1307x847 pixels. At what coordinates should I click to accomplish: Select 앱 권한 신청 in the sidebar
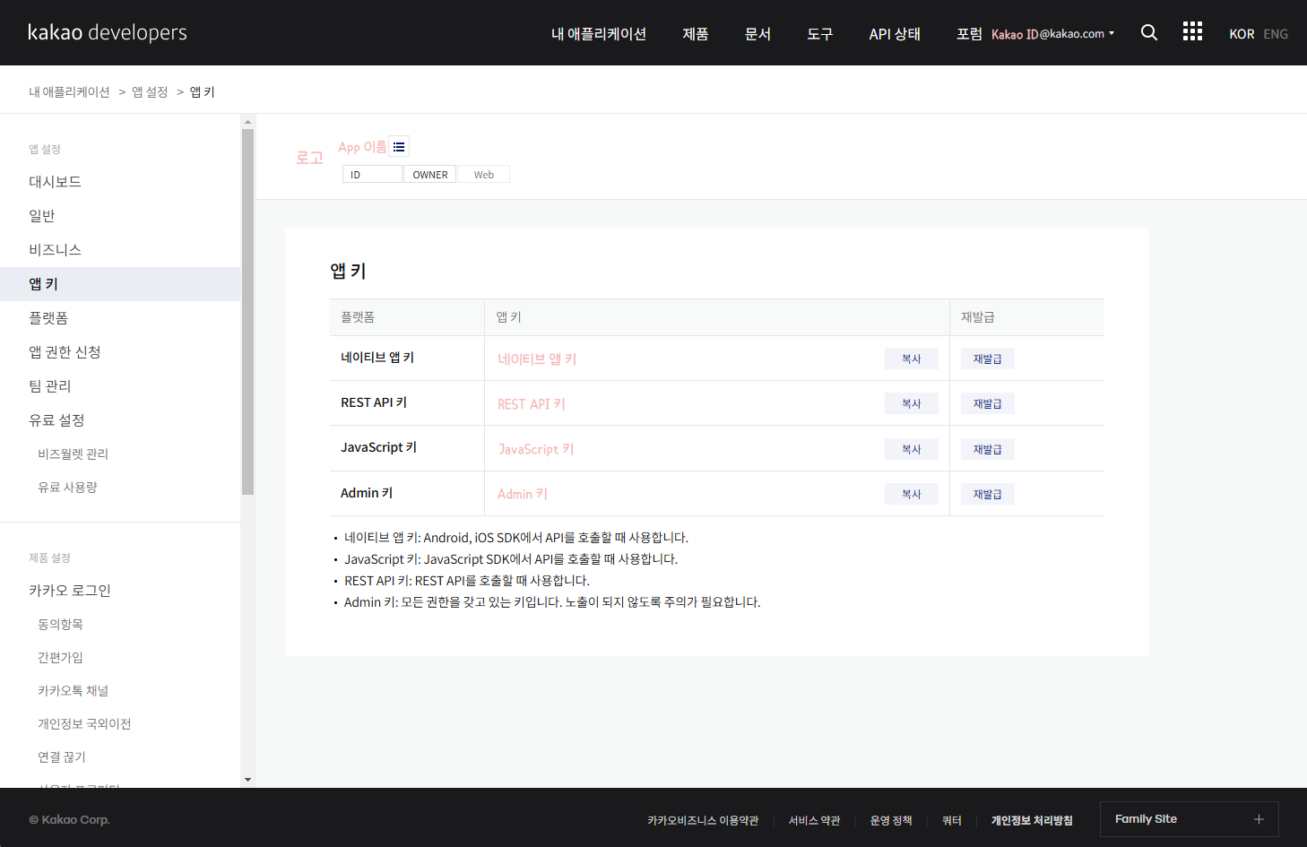point(120,352)
